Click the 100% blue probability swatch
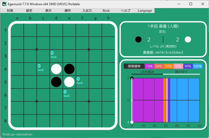Screen dimensions: 209x138 coord(198,66)
